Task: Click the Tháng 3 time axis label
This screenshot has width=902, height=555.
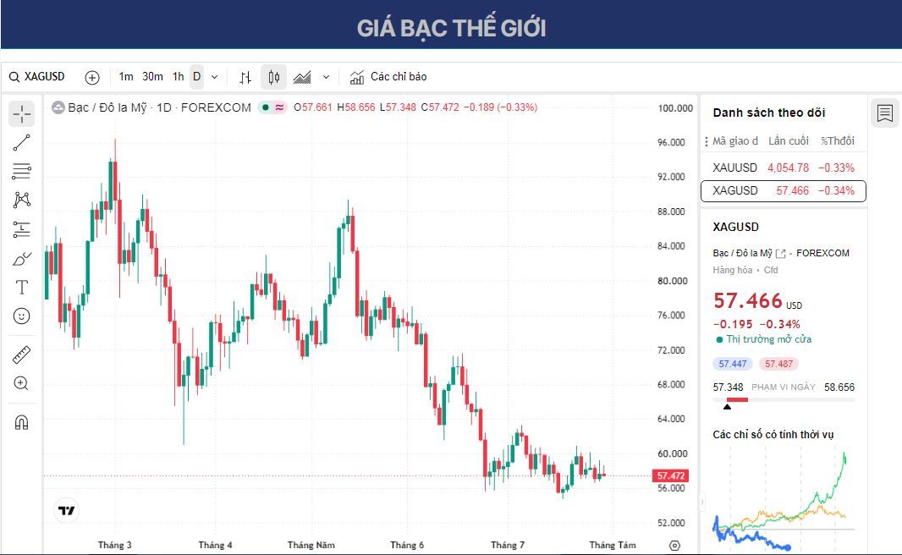Action: coord(114,545)
